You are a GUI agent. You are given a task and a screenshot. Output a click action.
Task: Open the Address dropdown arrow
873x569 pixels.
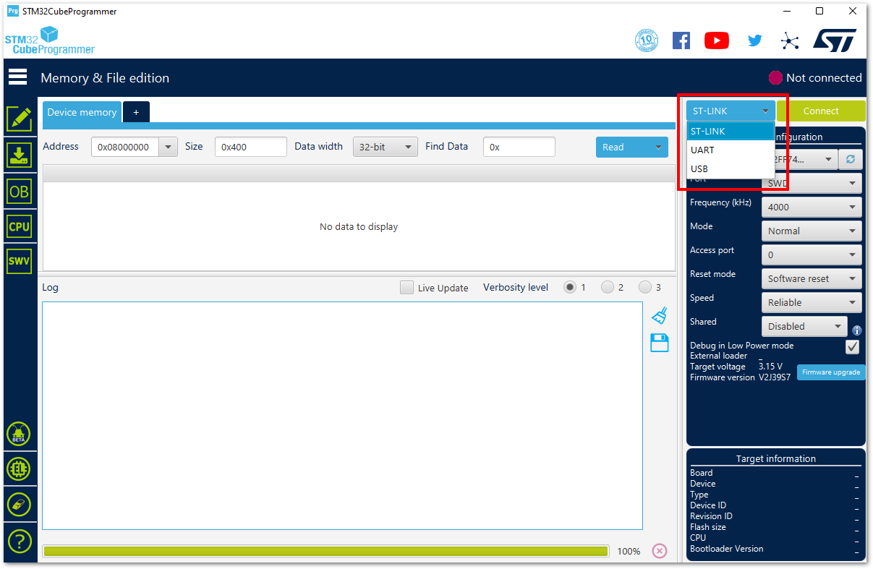[169, 147]
